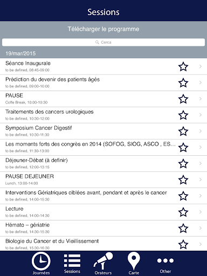
Task: Star the Symposium Cancer Digestif session
Action: click(183, 131)
